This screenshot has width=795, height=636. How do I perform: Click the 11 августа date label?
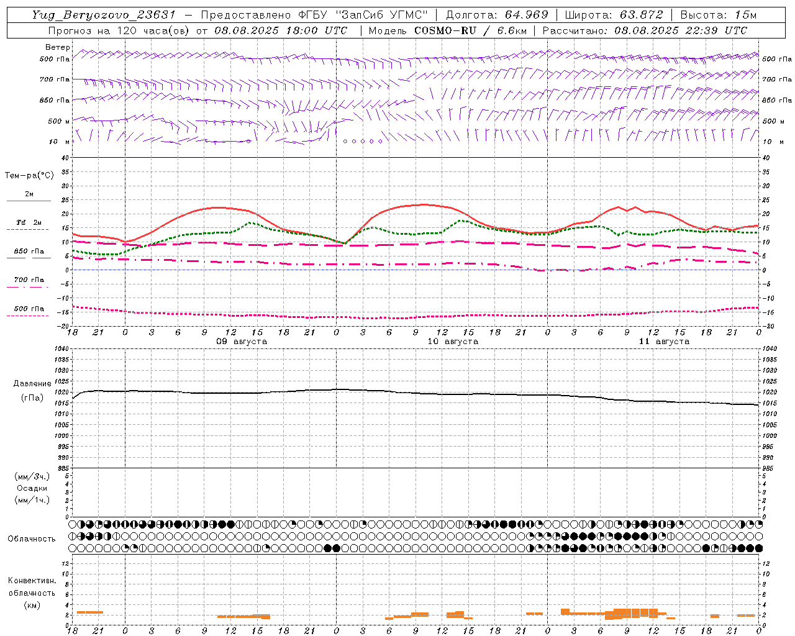tap(664, 342)
